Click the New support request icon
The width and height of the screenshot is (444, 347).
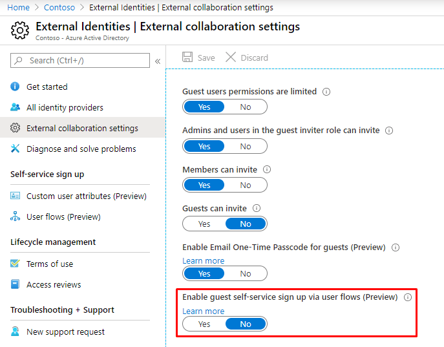pos(16,331)
